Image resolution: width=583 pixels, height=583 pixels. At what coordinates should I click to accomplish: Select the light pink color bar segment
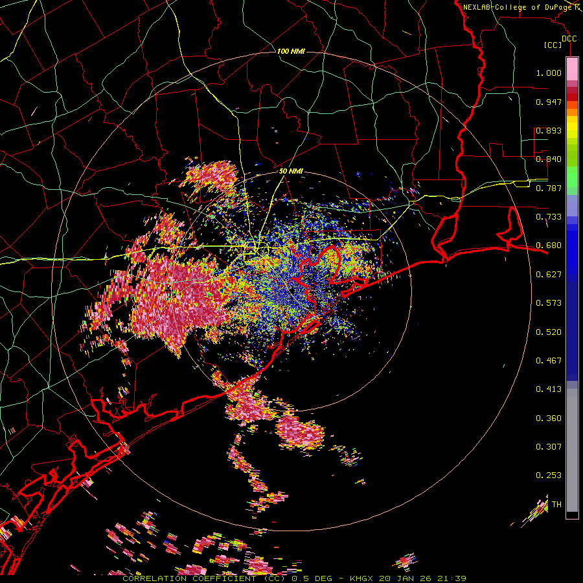(572, 69)
